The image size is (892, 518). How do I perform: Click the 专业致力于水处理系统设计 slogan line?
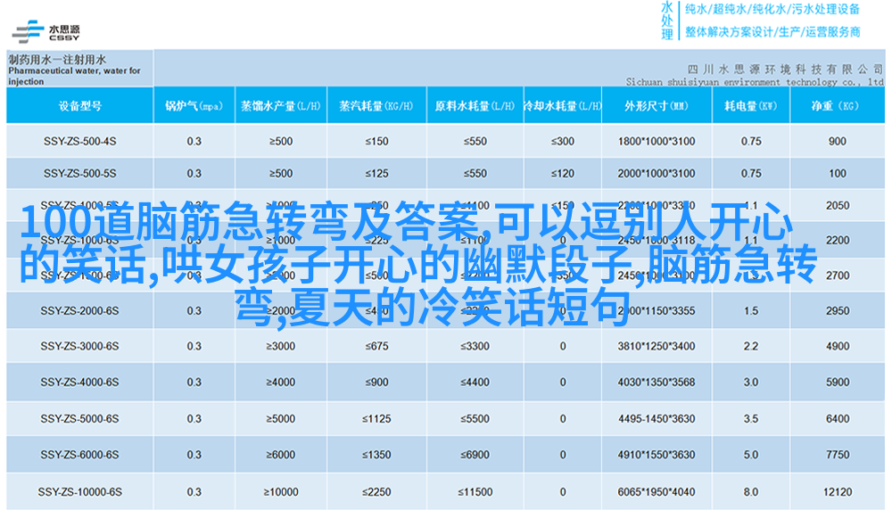pyautogui.click(x=772, y=32)
